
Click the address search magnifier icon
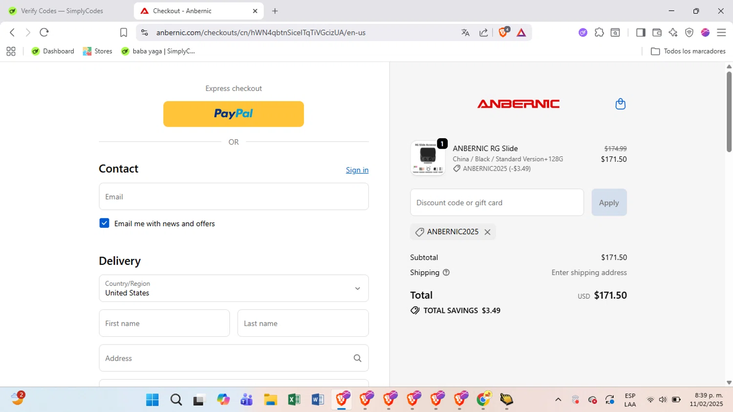pyautogui.click(x=357, y=358)
